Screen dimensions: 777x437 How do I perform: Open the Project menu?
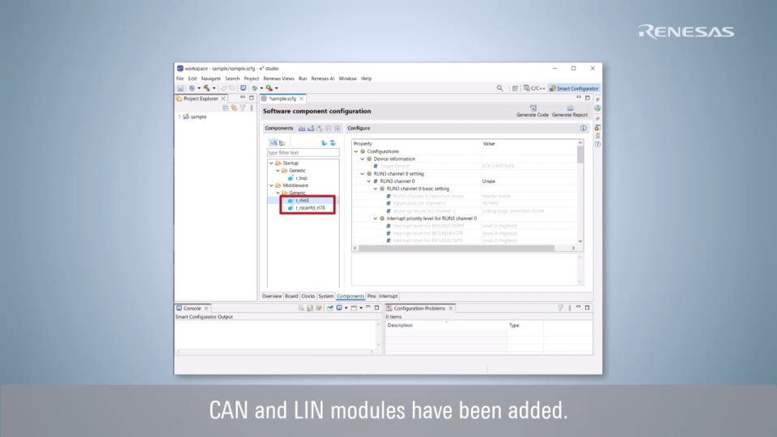pos(251,78)
